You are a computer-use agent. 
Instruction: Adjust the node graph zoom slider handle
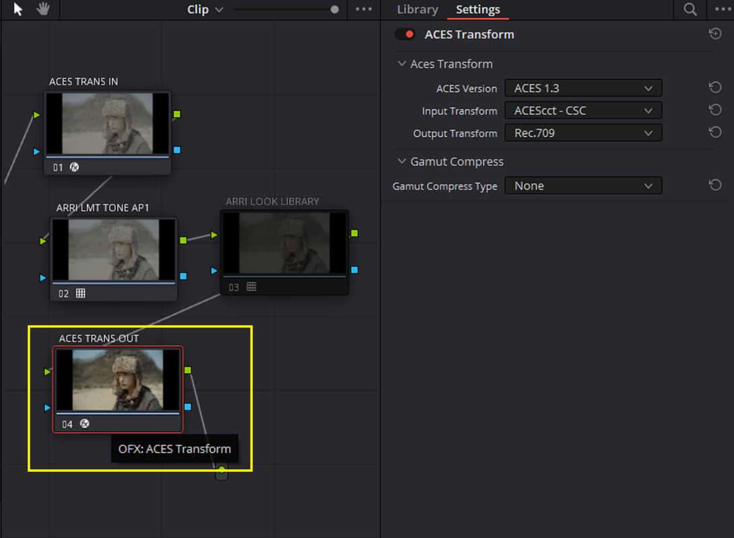pyautogui.click(x=334, y=9)
